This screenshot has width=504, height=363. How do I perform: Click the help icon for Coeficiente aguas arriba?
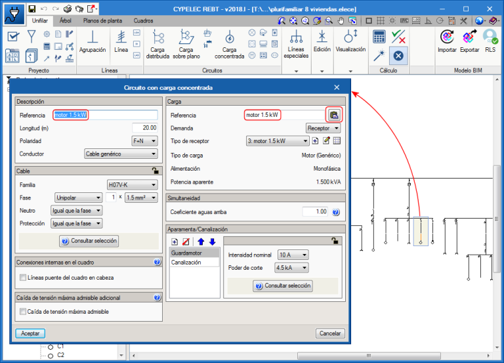point(336,212)
